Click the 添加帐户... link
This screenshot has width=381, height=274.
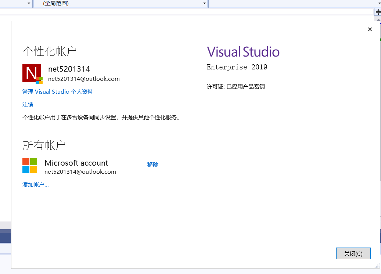(36, 185)
